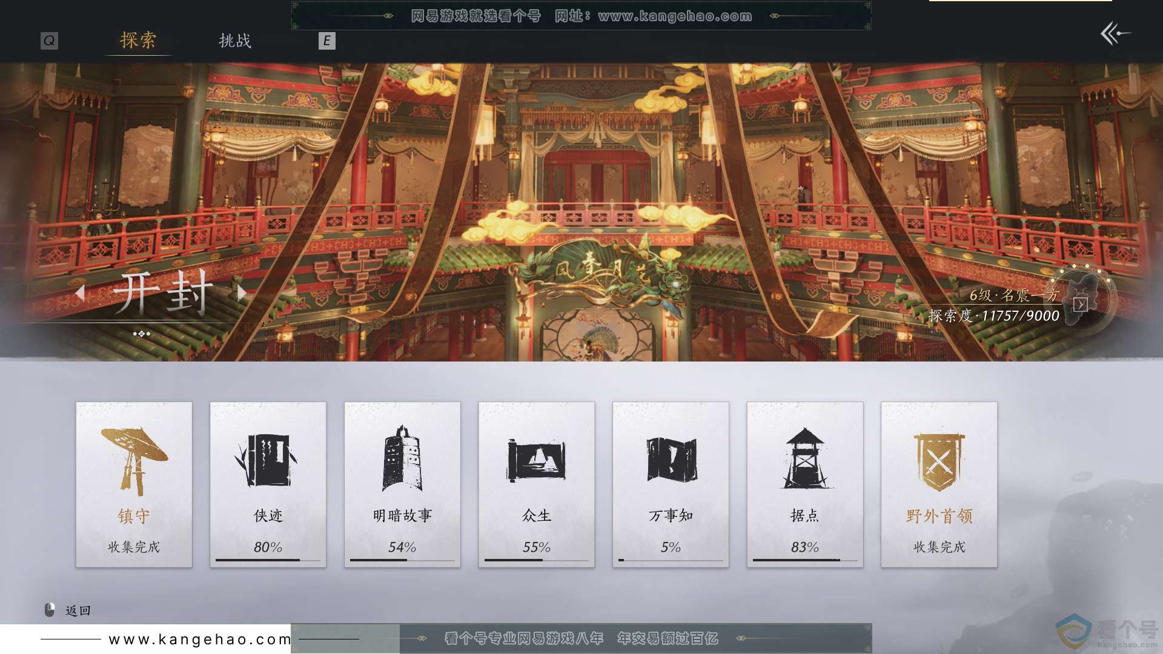Click the back arrow icon at top right

coord(1116,33)
